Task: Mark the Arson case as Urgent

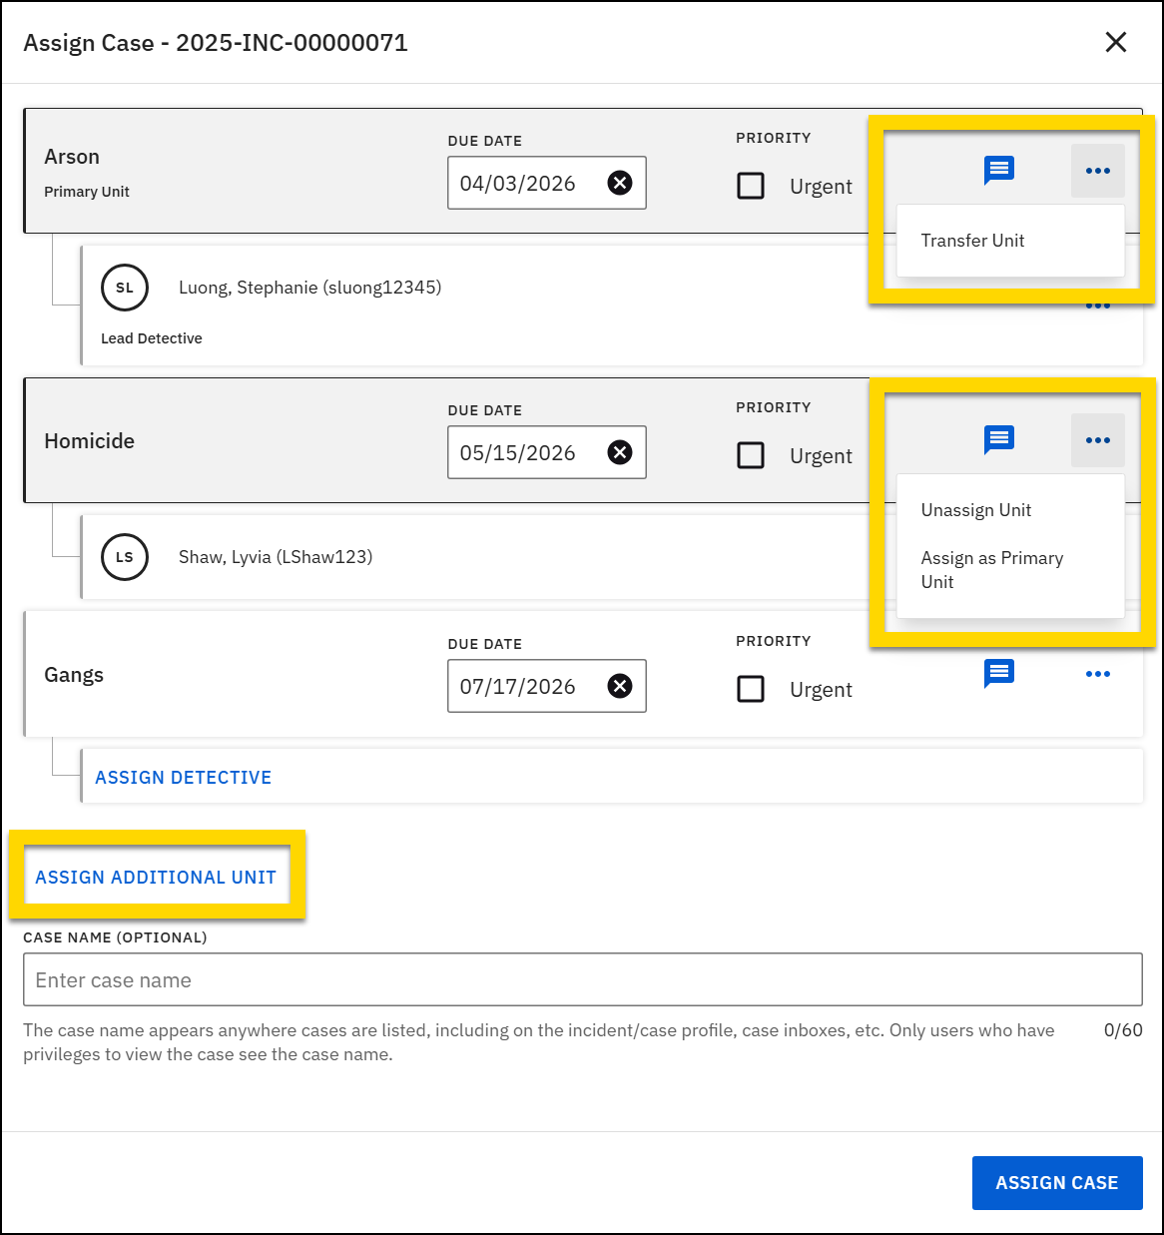Action: point(751,186)
